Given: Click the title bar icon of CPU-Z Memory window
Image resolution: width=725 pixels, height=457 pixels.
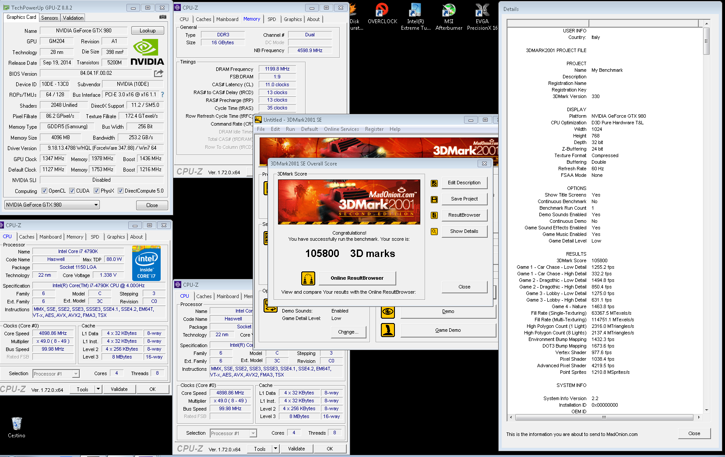Looking at the screenshot, I should [x=178, y=7].
